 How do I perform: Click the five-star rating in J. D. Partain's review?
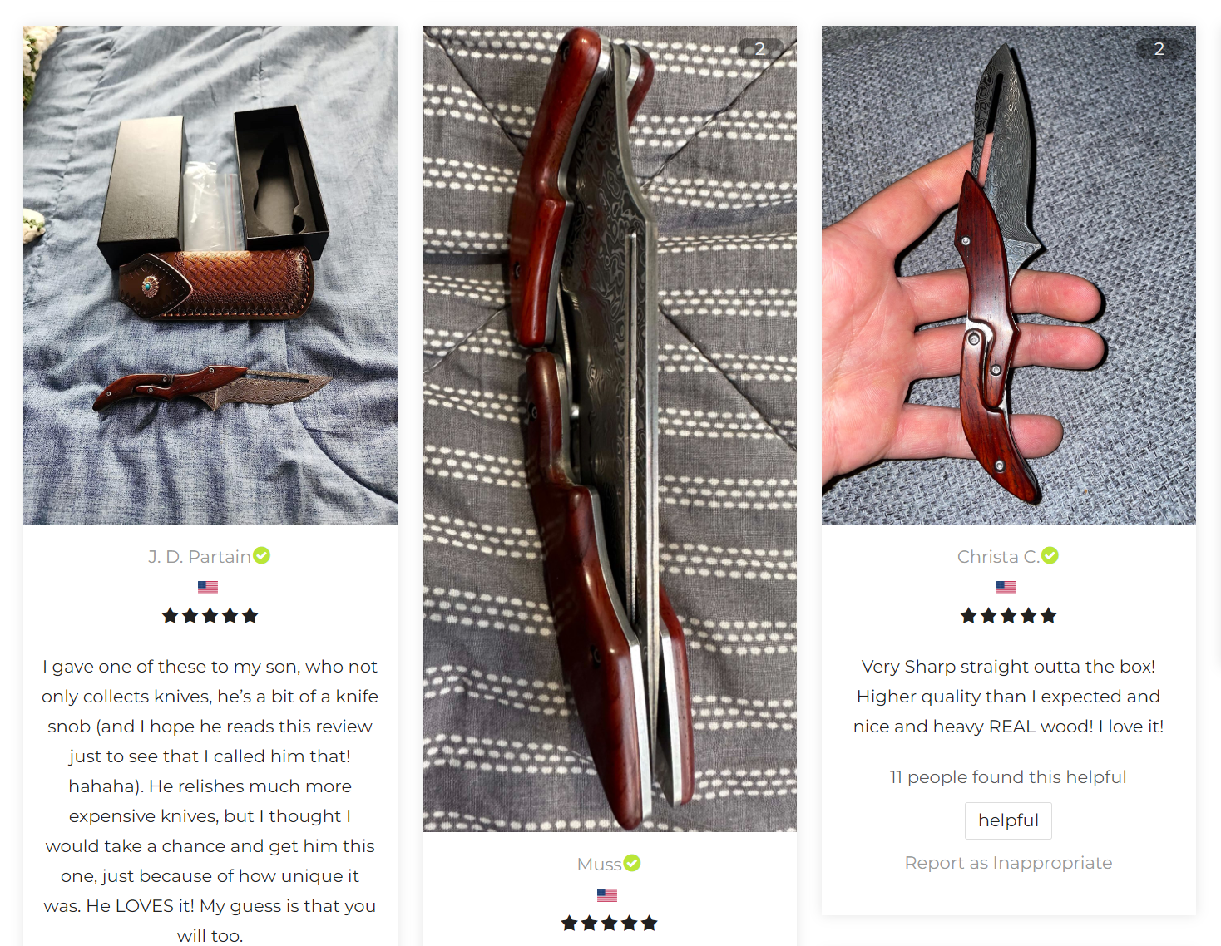(x=210, y=616)
